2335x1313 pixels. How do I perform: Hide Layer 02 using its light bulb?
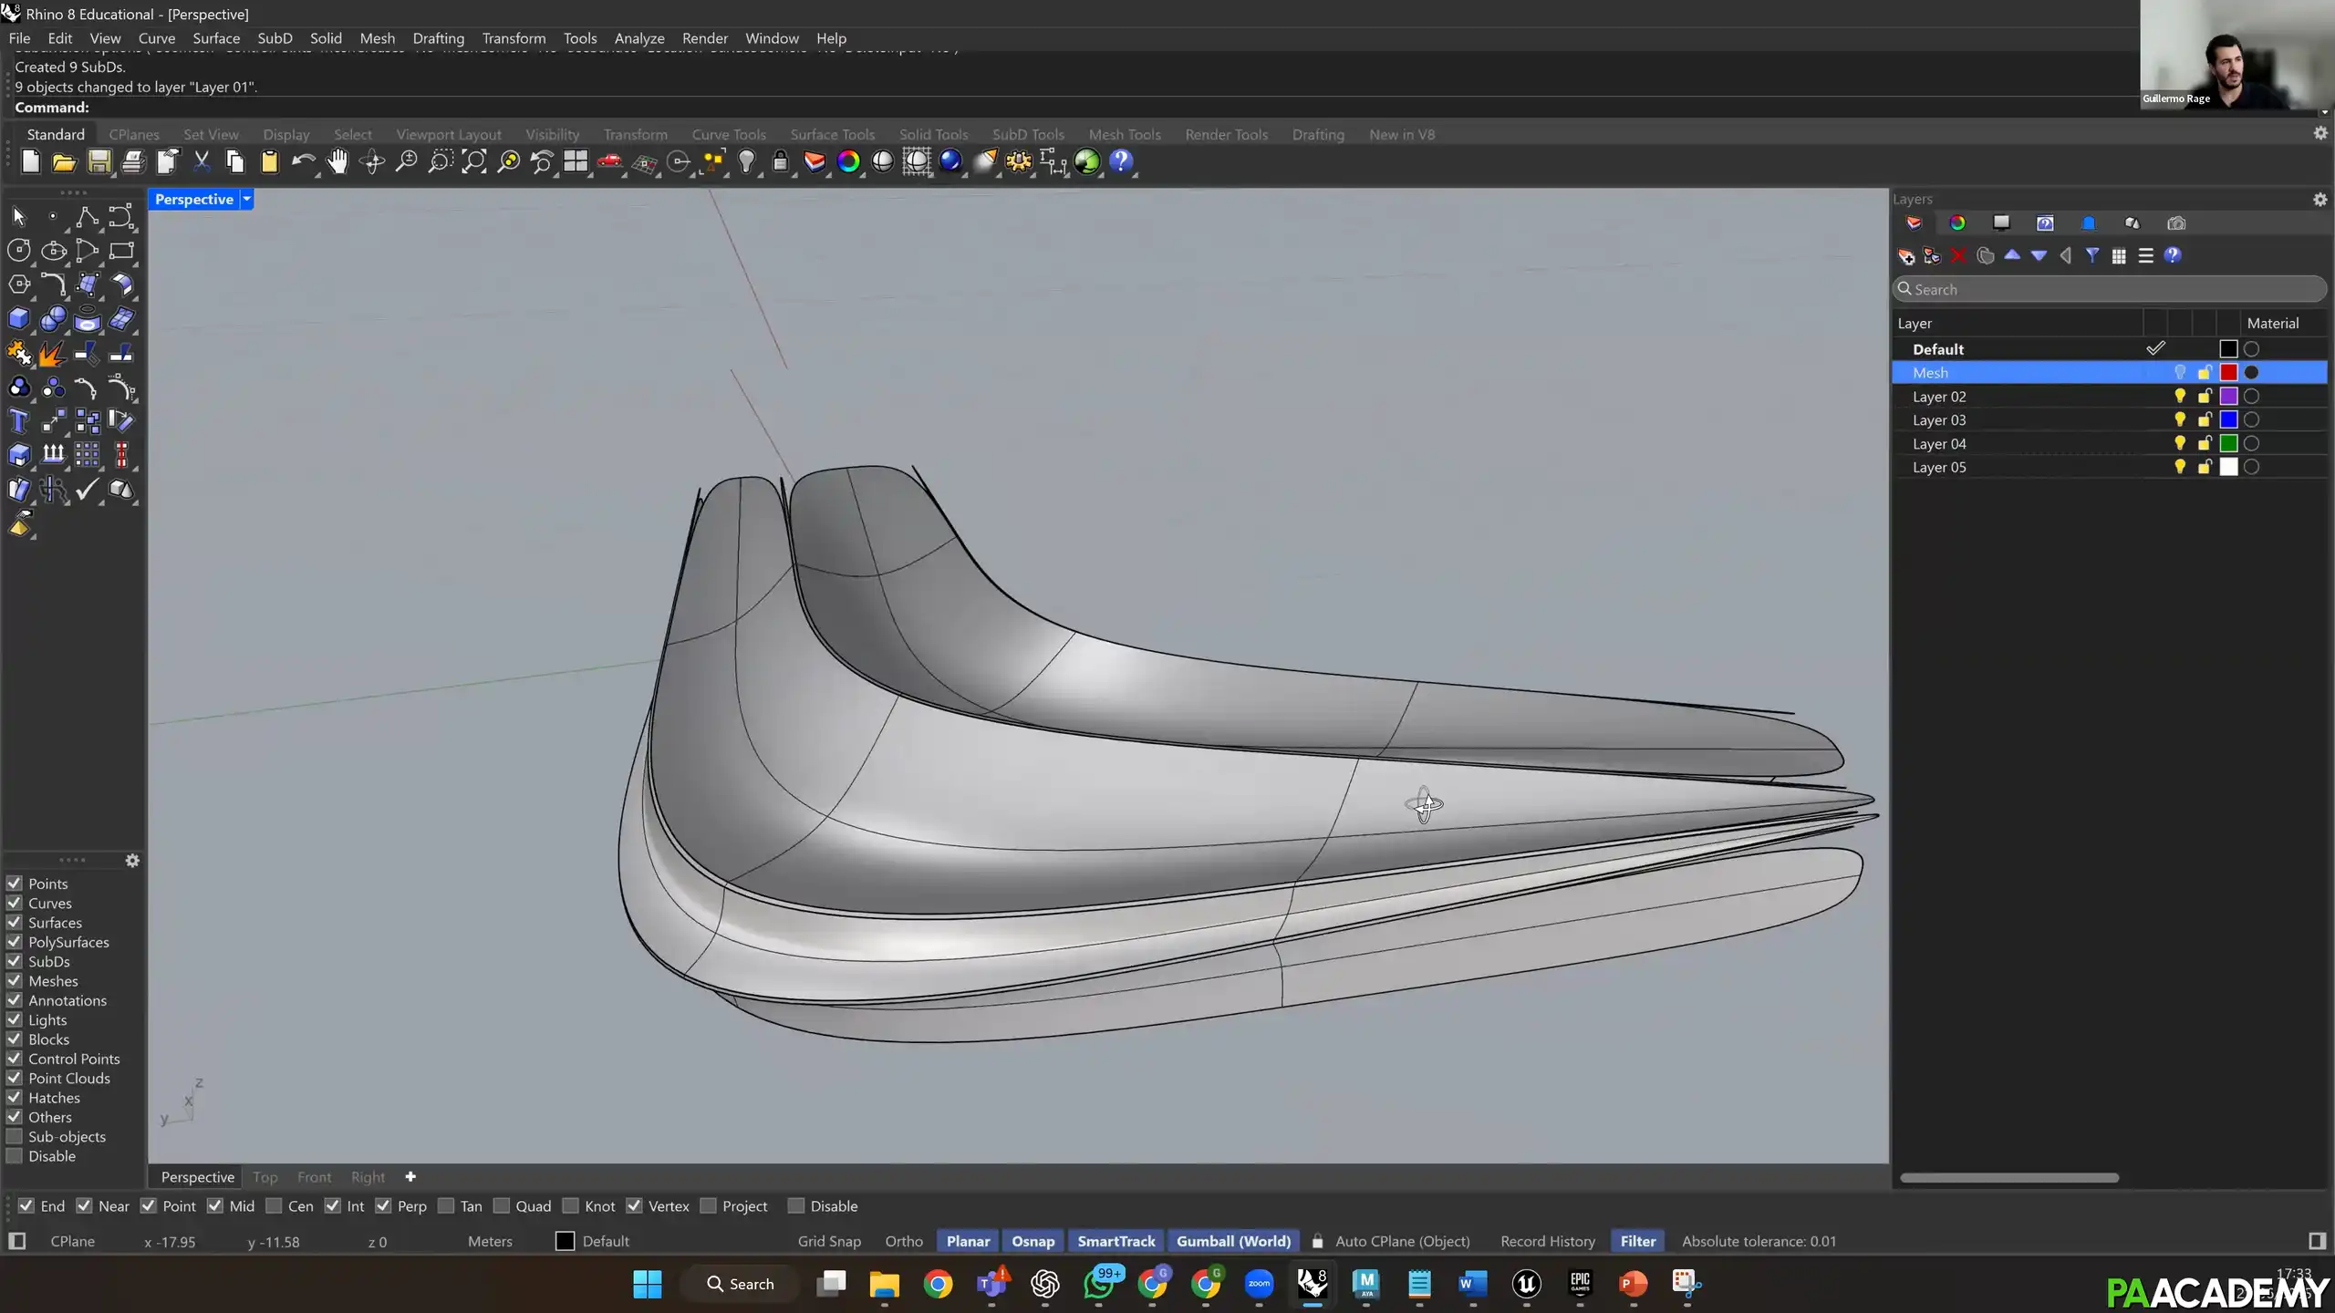point(2180,397)
